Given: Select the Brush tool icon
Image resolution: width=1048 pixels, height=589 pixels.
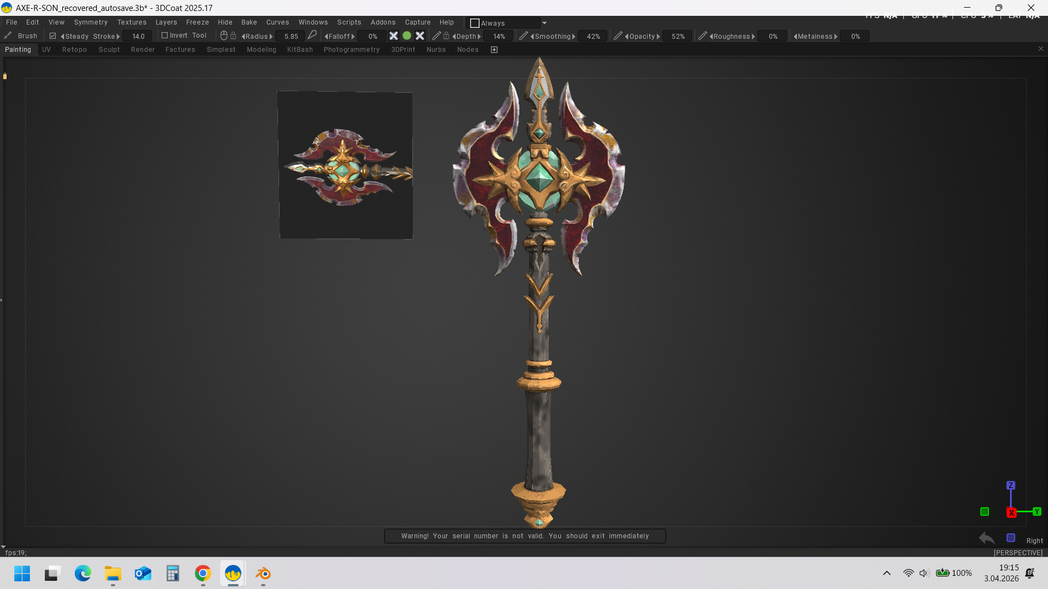Looking at the screenshot, I should click(8, 35).
